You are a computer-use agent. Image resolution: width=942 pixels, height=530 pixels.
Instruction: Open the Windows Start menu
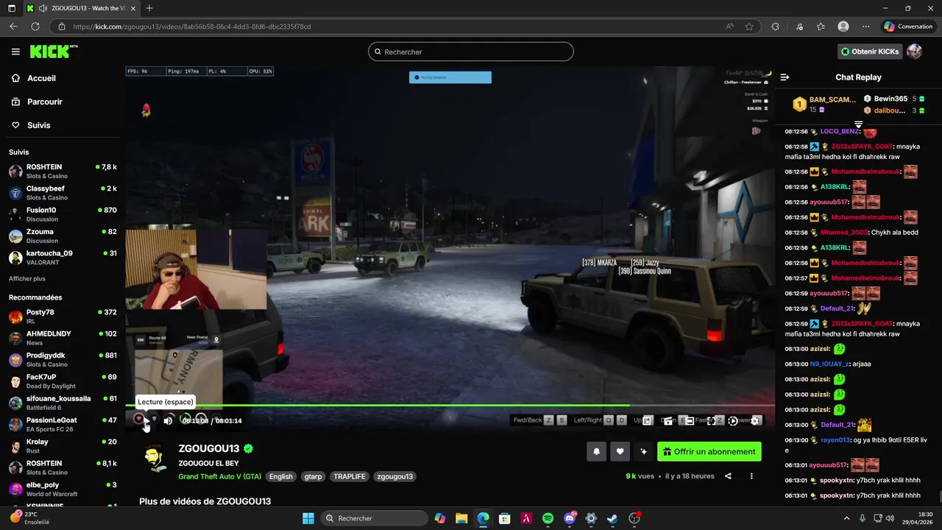tap(308, 518)
